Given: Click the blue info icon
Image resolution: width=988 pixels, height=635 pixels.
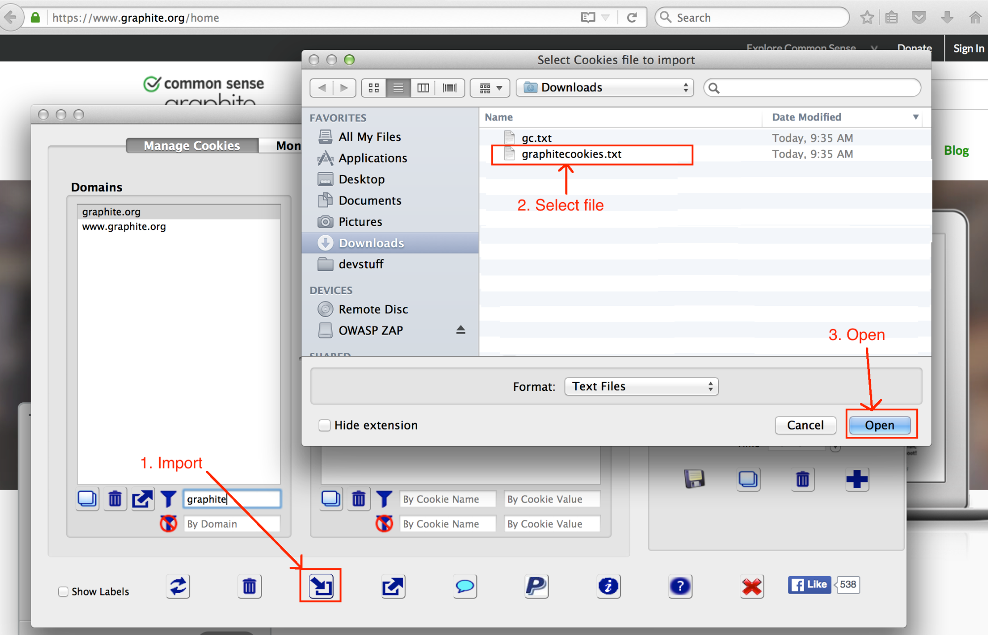Looking at the screenshot, I should [x=608, y=587].
